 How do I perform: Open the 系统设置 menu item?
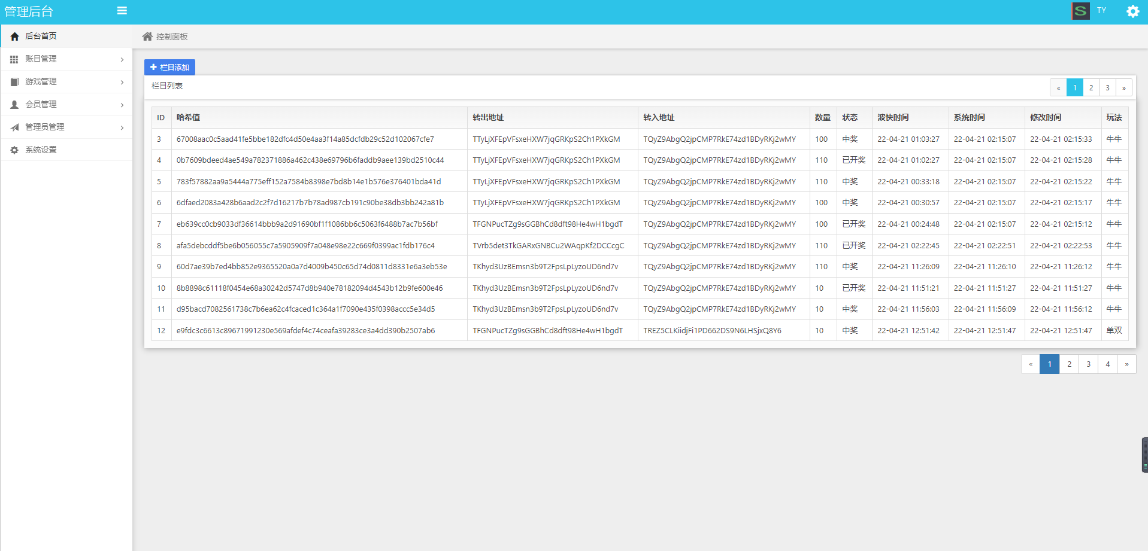pyautogui.click(x=41, y=150)
